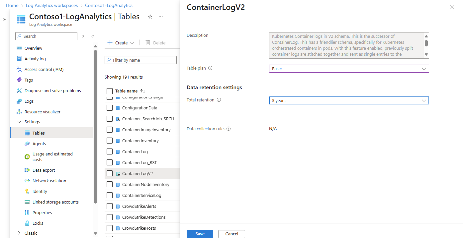This screenshot has width=463, height=238.
Task: Click the Delete trash icon
Action: click(x=148, y=43)
